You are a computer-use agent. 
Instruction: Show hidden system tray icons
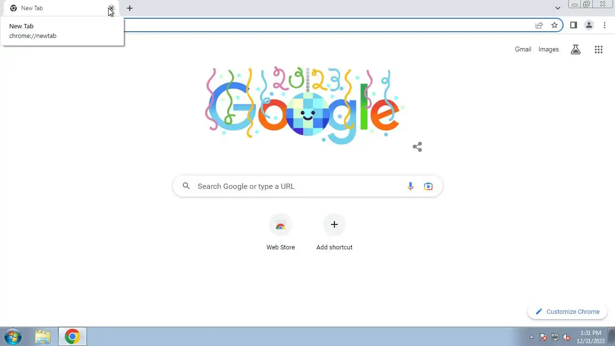tap(531, 337)
